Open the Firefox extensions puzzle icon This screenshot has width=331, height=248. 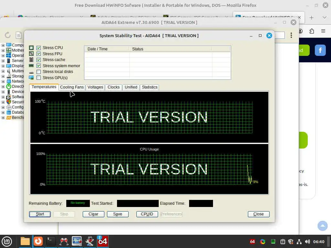(312, 31)
